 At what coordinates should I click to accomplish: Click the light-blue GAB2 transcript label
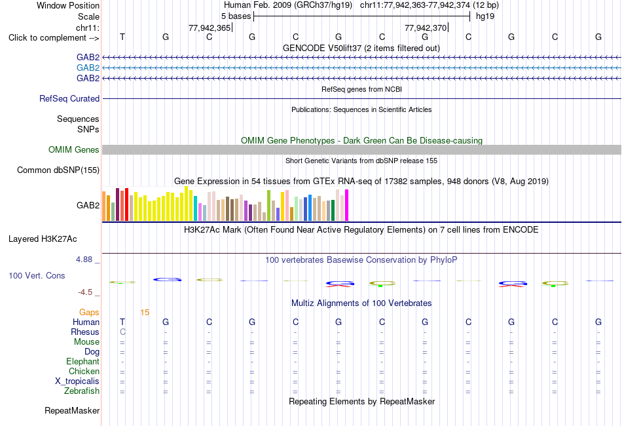pos(88,68)
